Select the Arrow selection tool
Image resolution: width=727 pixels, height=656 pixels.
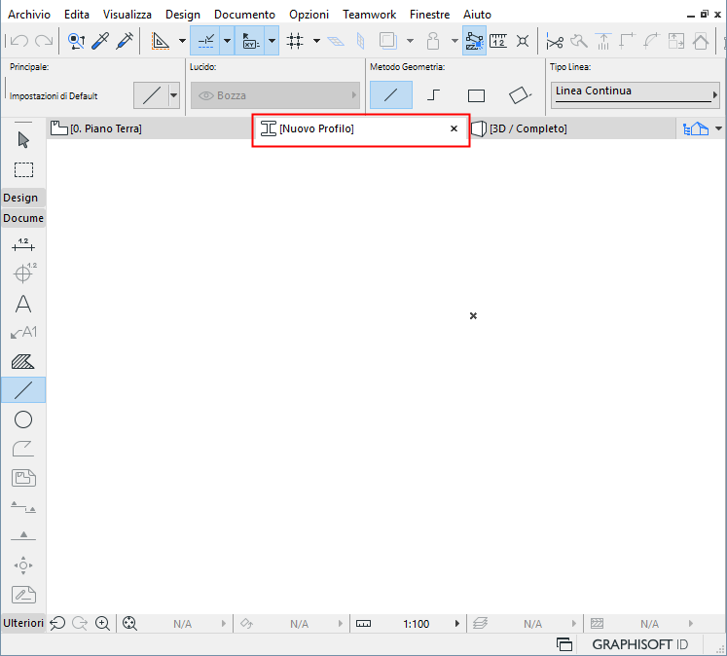click(x=23, y=139)
